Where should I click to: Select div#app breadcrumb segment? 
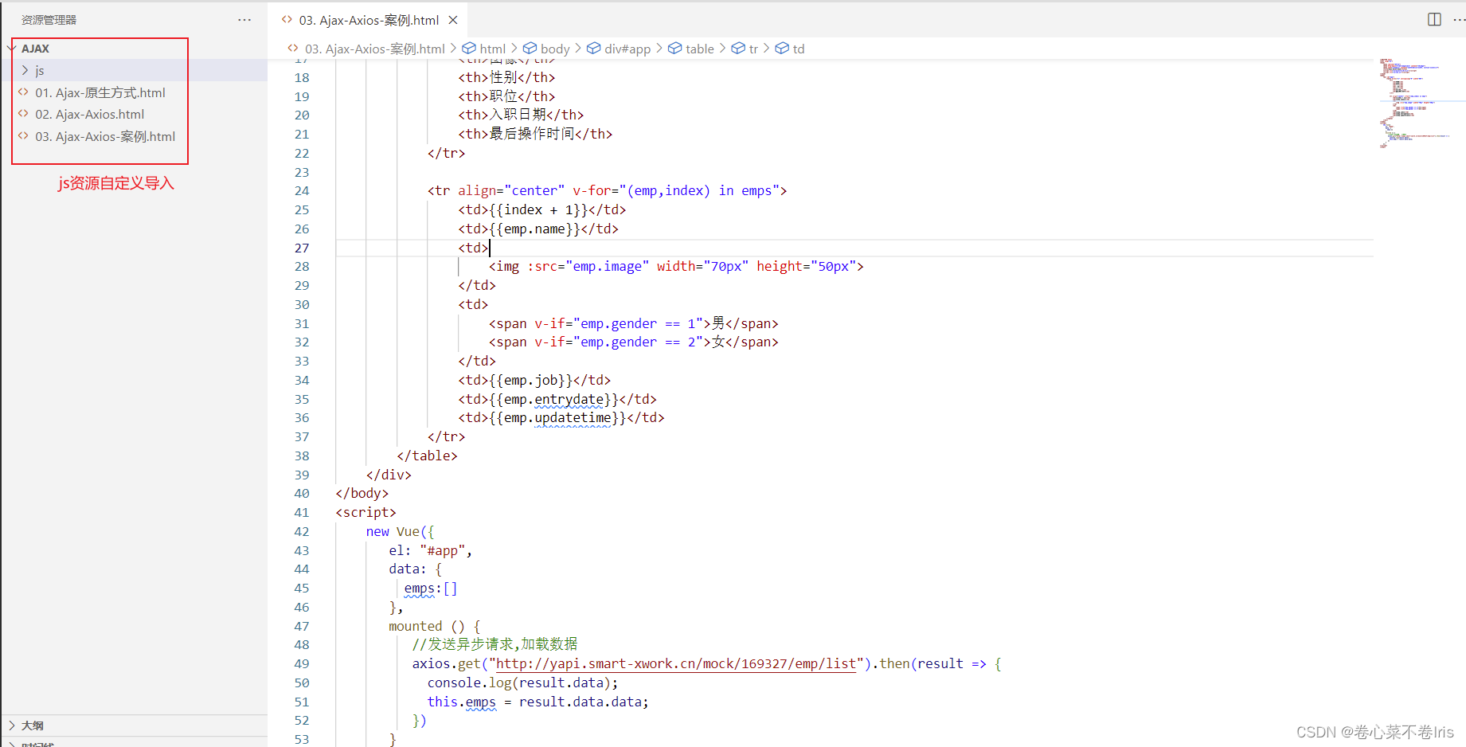pos(627,49)
